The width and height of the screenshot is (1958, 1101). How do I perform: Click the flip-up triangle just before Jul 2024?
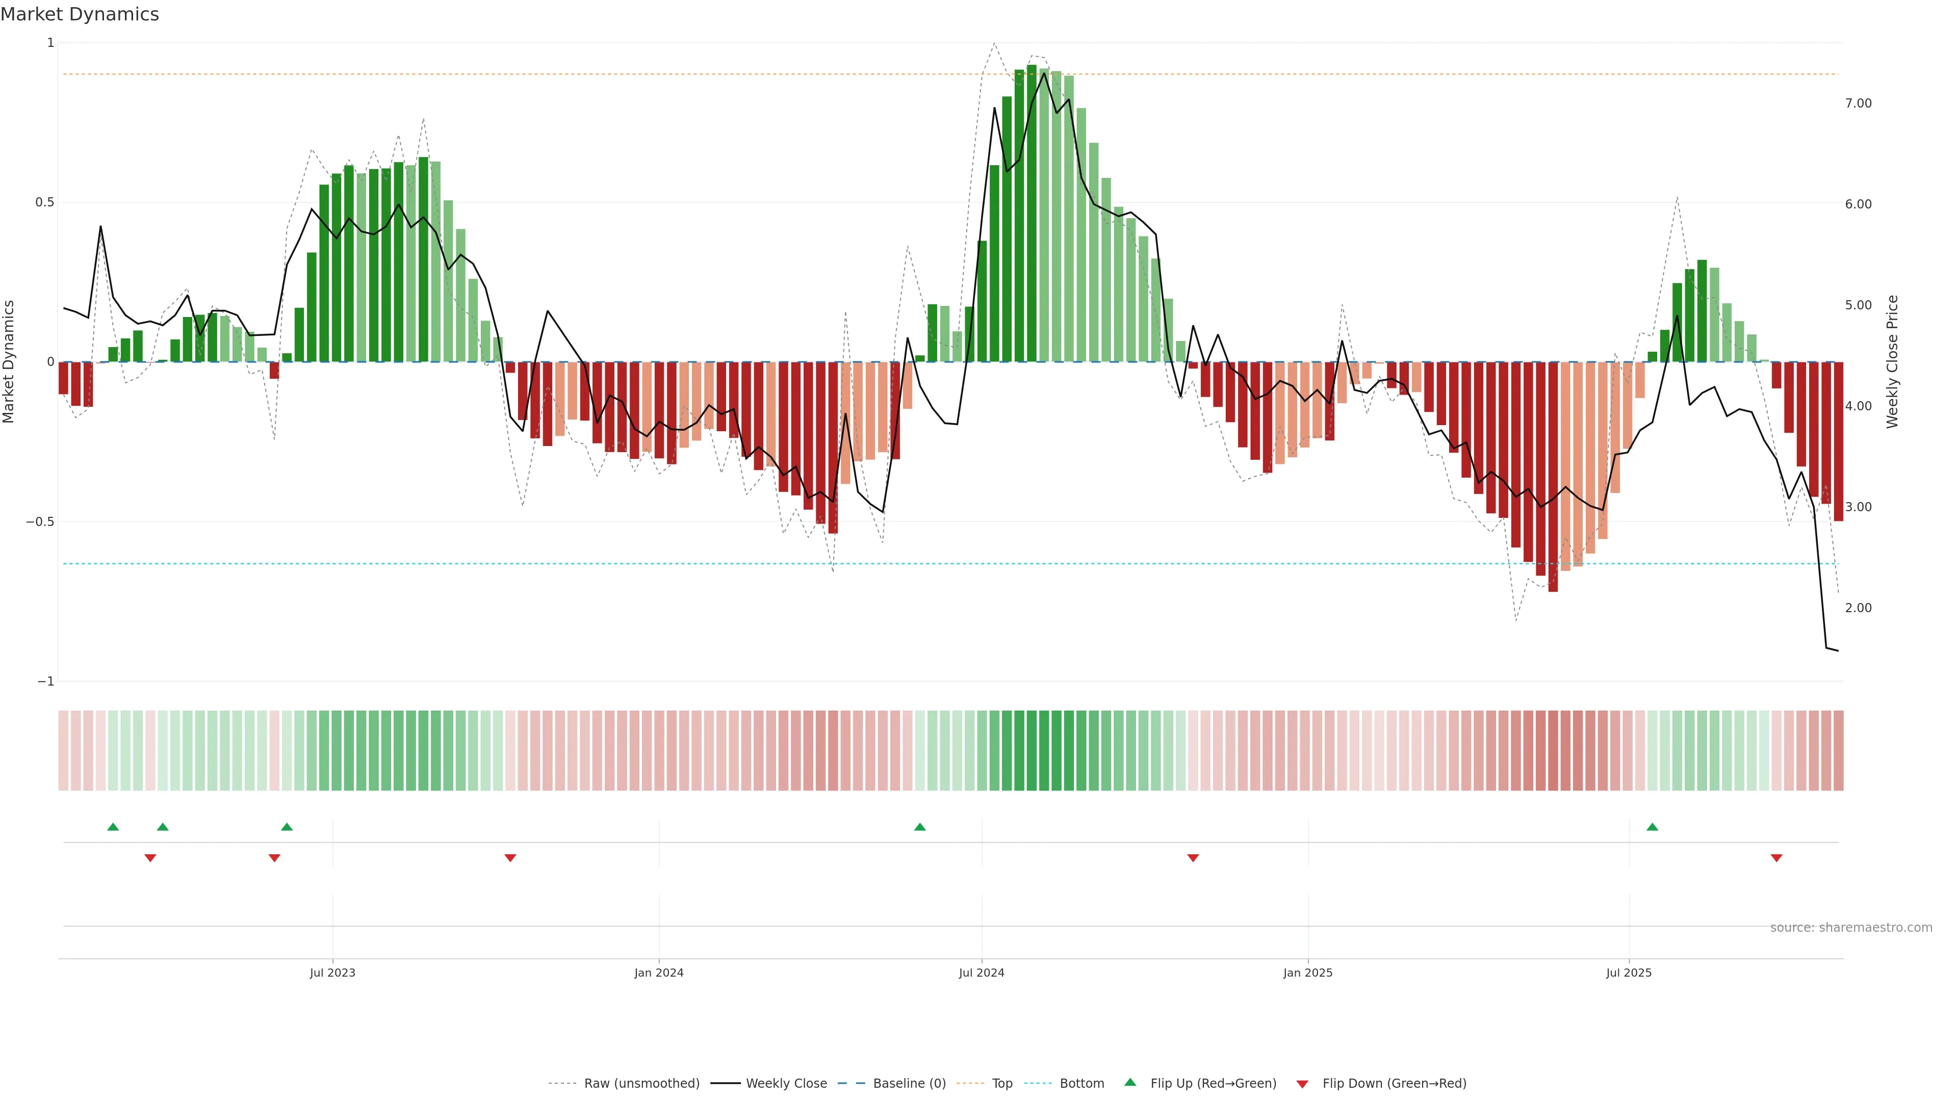tap(920, 827)
